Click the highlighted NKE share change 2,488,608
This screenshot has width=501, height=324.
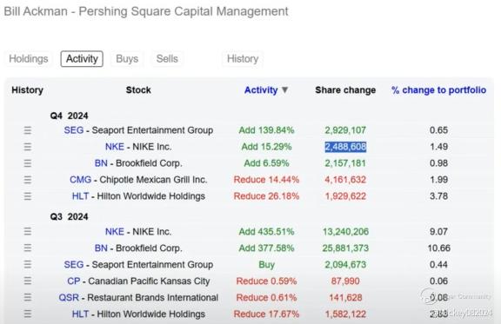(345, 147)
